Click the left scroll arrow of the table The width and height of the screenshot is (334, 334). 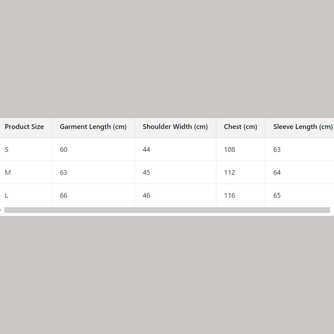coord(1,210)
